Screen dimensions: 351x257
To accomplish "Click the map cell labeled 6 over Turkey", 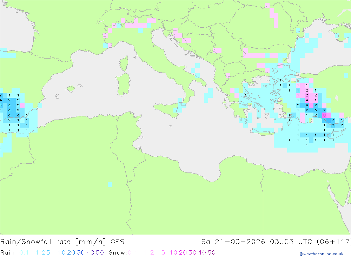I will pos(324,115).
